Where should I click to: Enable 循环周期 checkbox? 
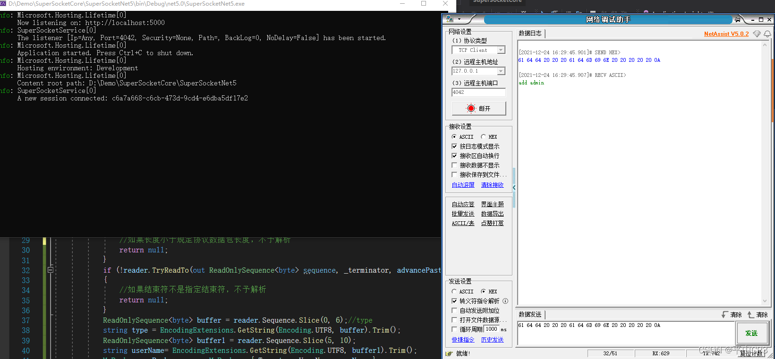pos(454,329)
